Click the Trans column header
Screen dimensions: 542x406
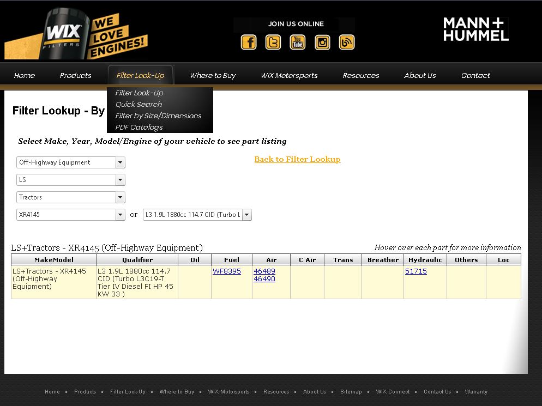click(x=343, y=260)
